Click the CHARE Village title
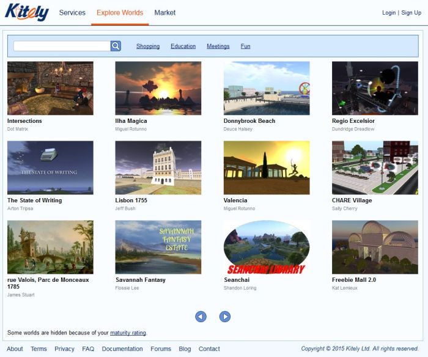The width and height of the screenshot is (428, 357). click(352, 201)
